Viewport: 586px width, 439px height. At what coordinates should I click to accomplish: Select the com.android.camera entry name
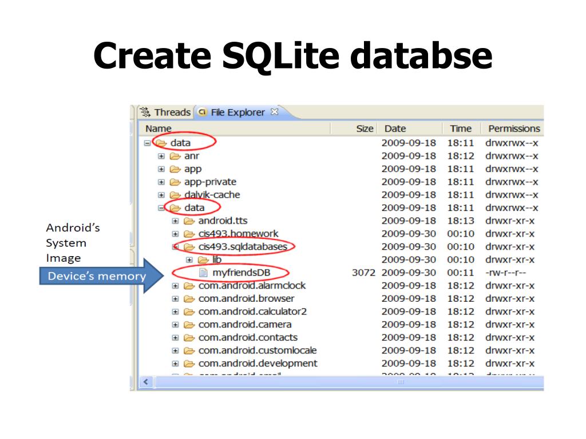point(245,325)
